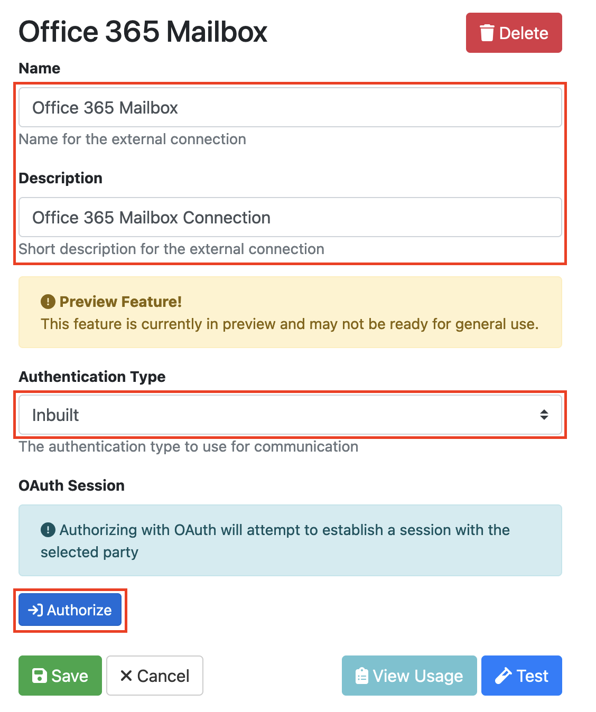
Task: Click the trash can icon on Delete
Action: [x=487, y=33]
